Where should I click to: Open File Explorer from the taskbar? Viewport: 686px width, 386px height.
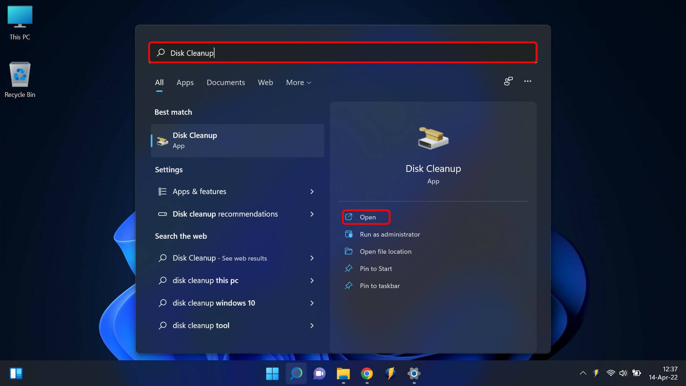(x=343, y=373)
